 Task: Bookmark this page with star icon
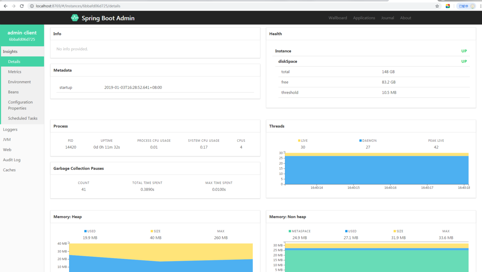pos(437,6)
